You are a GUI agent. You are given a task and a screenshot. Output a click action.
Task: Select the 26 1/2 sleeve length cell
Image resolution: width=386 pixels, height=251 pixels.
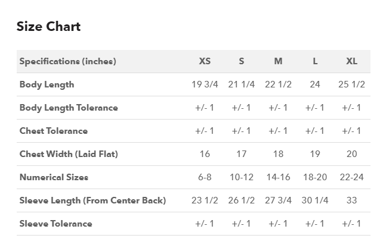[x=241, y=200]
